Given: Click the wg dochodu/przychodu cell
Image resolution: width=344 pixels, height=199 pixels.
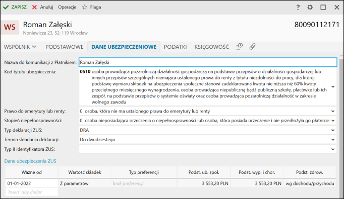Looking at the screenshot, I should pyautogui.click(x=310, y=183).
